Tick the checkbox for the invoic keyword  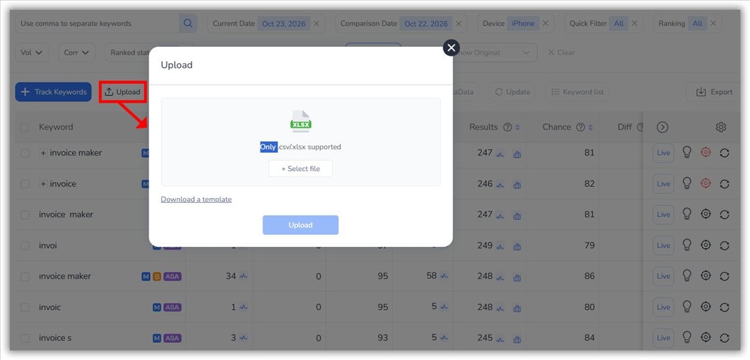25,307
